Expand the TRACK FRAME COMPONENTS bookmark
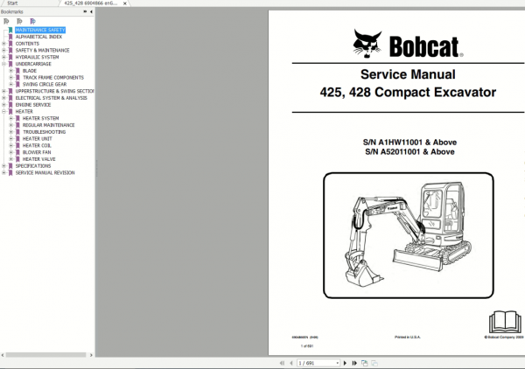Screen dimensions: 525x369 (x=11, y=78)
